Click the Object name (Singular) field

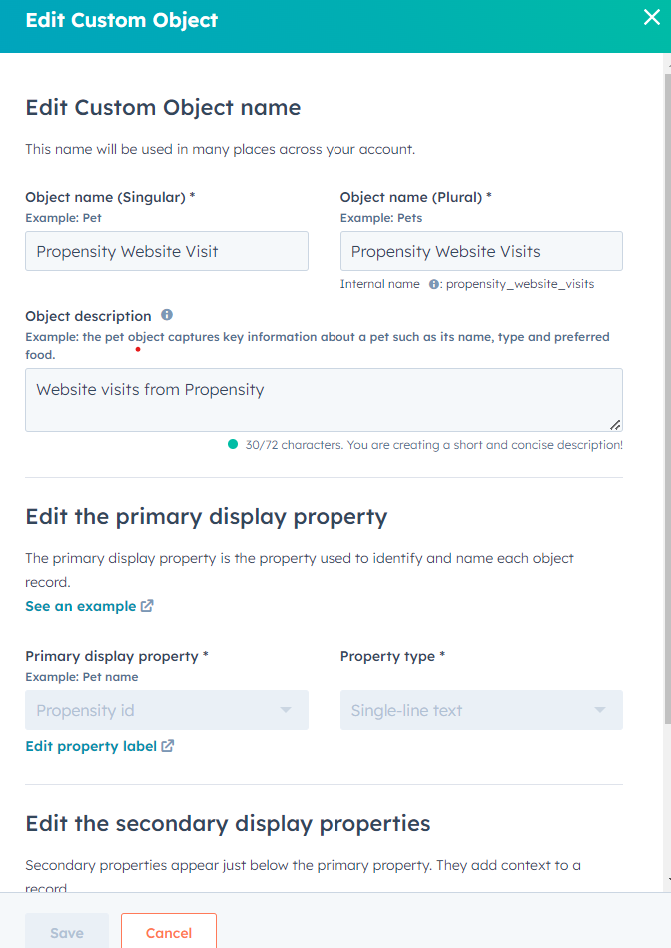tap(167, 251)
